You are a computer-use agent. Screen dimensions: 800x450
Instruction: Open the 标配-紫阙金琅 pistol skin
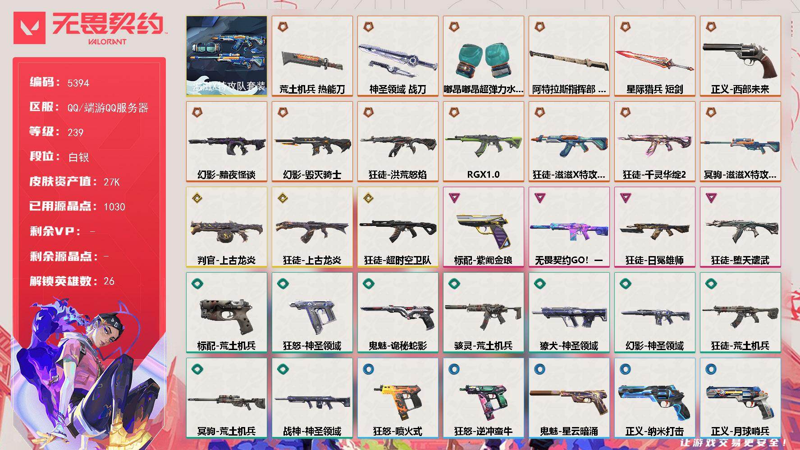click(x=484, y=227)
